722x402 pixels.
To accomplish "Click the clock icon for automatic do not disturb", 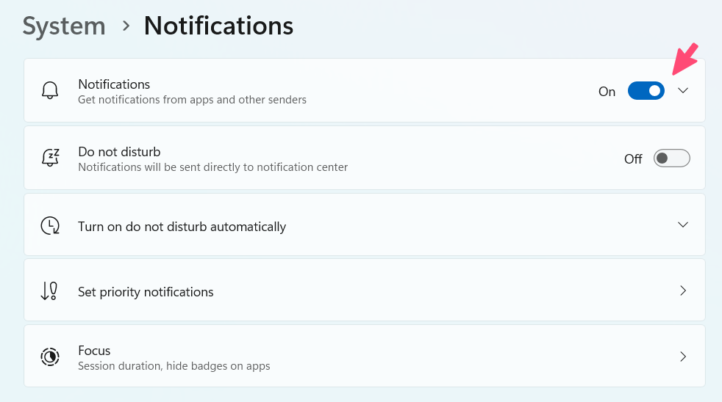I will coord(50,226).
